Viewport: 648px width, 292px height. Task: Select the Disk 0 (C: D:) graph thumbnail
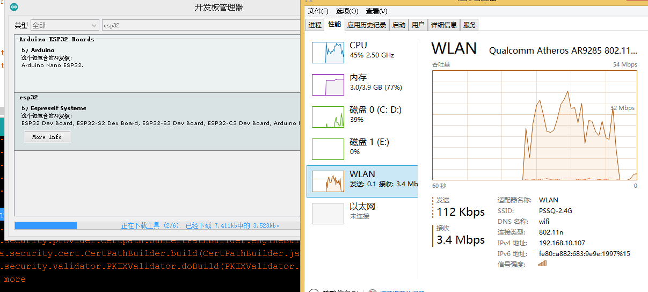tap(327, 116)
